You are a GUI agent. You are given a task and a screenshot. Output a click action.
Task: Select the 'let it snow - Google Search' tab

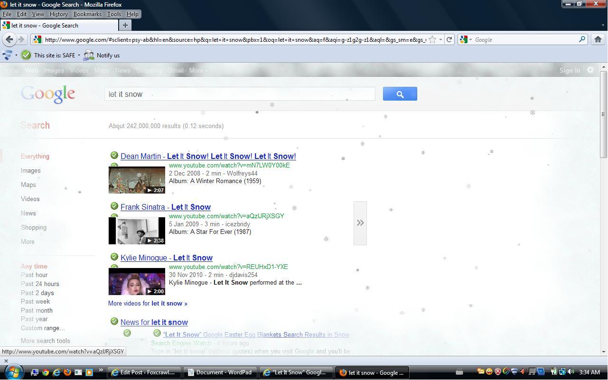tap(59, 26)
